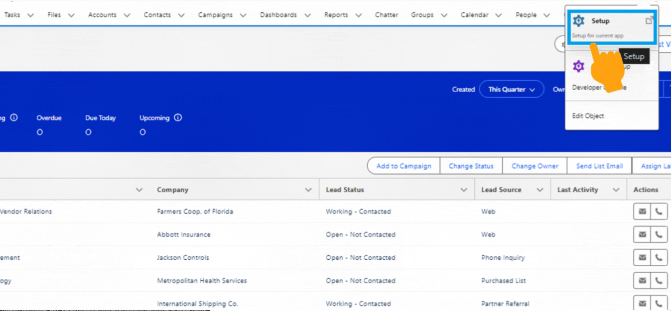Click the Change Status button
Viewport: 671px width, 311px height.
pos(471,166)
